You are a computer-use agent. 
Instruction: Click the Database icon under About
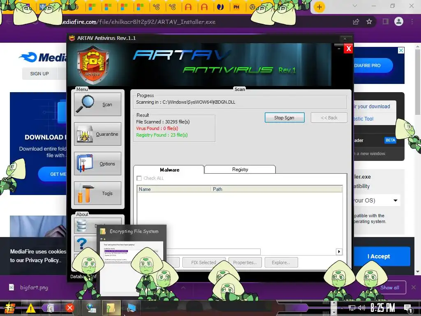[82, 226]
